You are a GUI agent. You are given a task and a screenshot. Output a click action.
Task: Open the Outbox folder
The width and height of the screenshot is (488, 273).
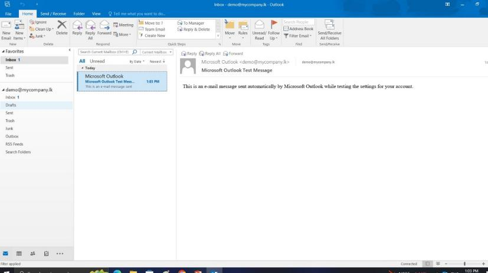37,136
